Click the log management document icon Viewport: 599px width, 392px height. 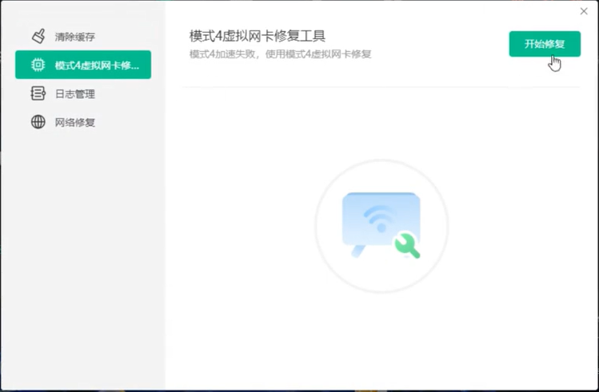pyautogui.click(x=38, y=93)
